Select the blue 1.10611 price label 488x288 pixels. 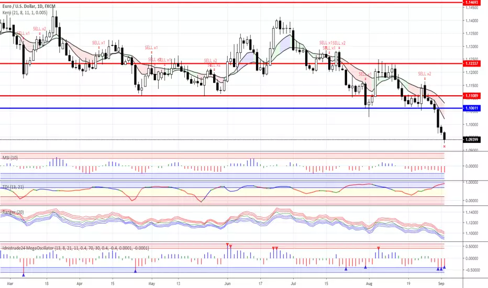pos(471,108)
